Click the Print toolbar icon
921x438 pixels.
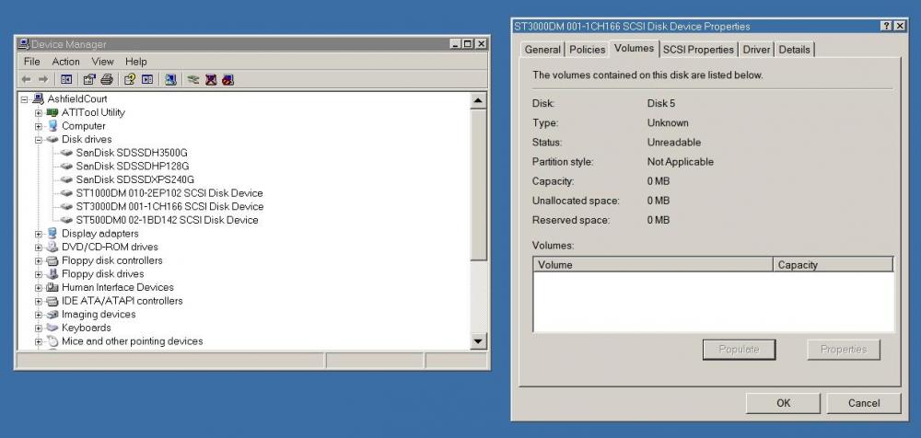107,80
